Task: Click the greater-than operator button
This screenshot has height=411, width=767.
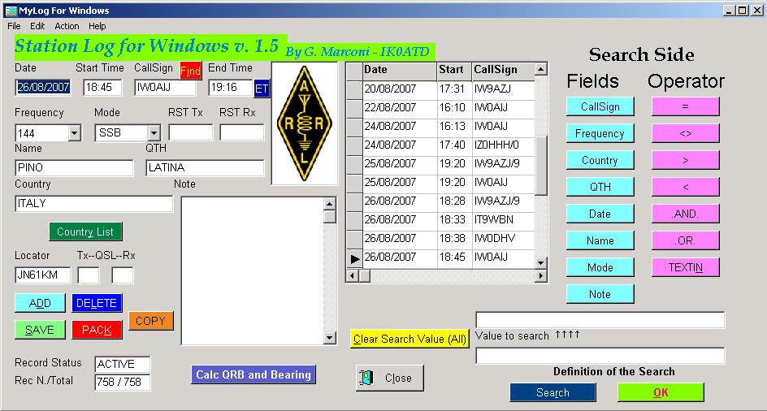Action: tap(685, 160)
